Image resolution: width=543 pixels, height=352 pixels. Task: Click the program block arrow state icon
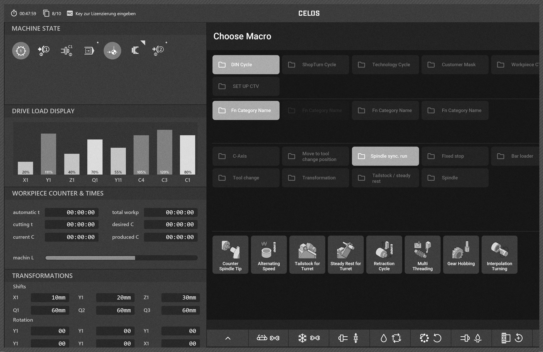coord(89,51)
